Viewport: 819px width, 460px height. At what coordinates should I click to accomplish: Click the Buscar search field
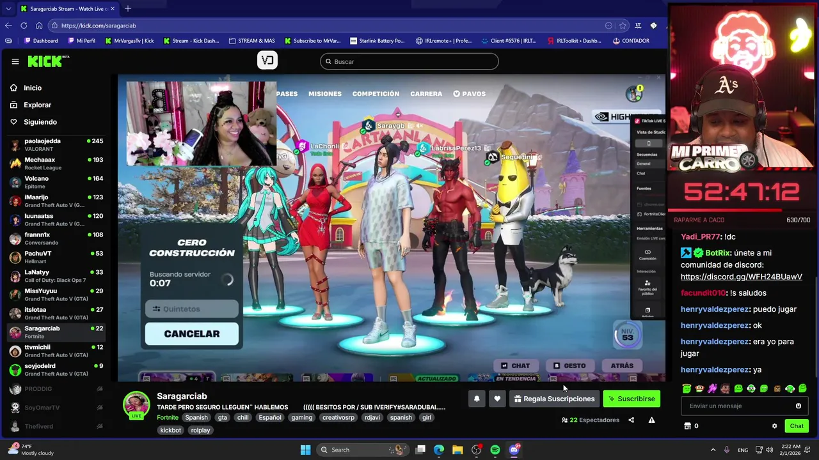tap(409, 61)
